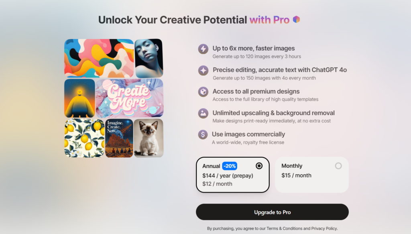Image resolution: width=411 pixels, height=234 pixels.
Task: Choose the Annual $144 per year plan card
Action: pyautogui.click(x=233, y=175)
